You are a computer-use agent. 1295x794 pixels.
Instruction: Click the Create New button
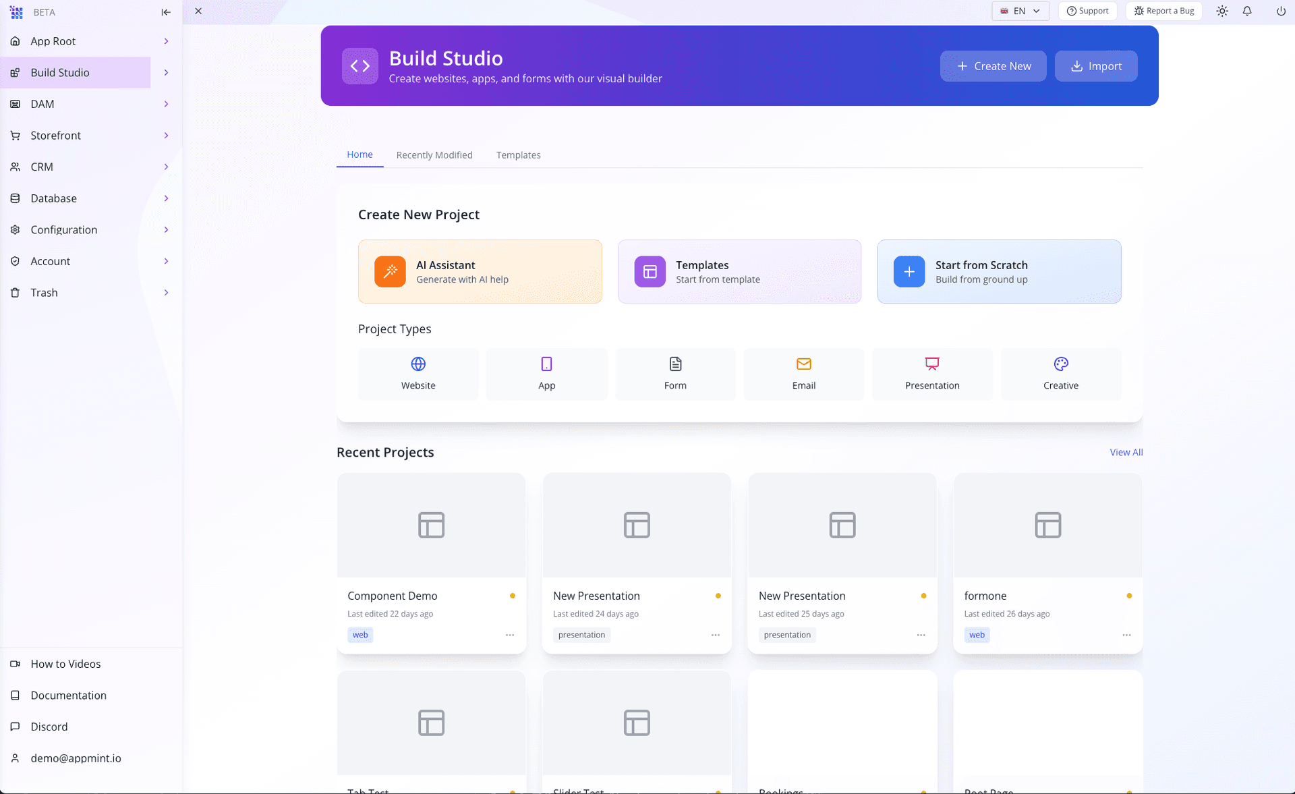993,65
